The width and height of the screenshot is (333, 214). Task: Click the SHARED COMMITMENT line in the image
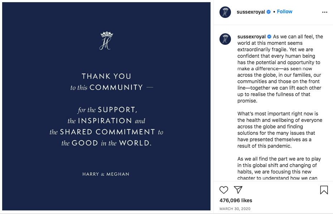[107, 132]
